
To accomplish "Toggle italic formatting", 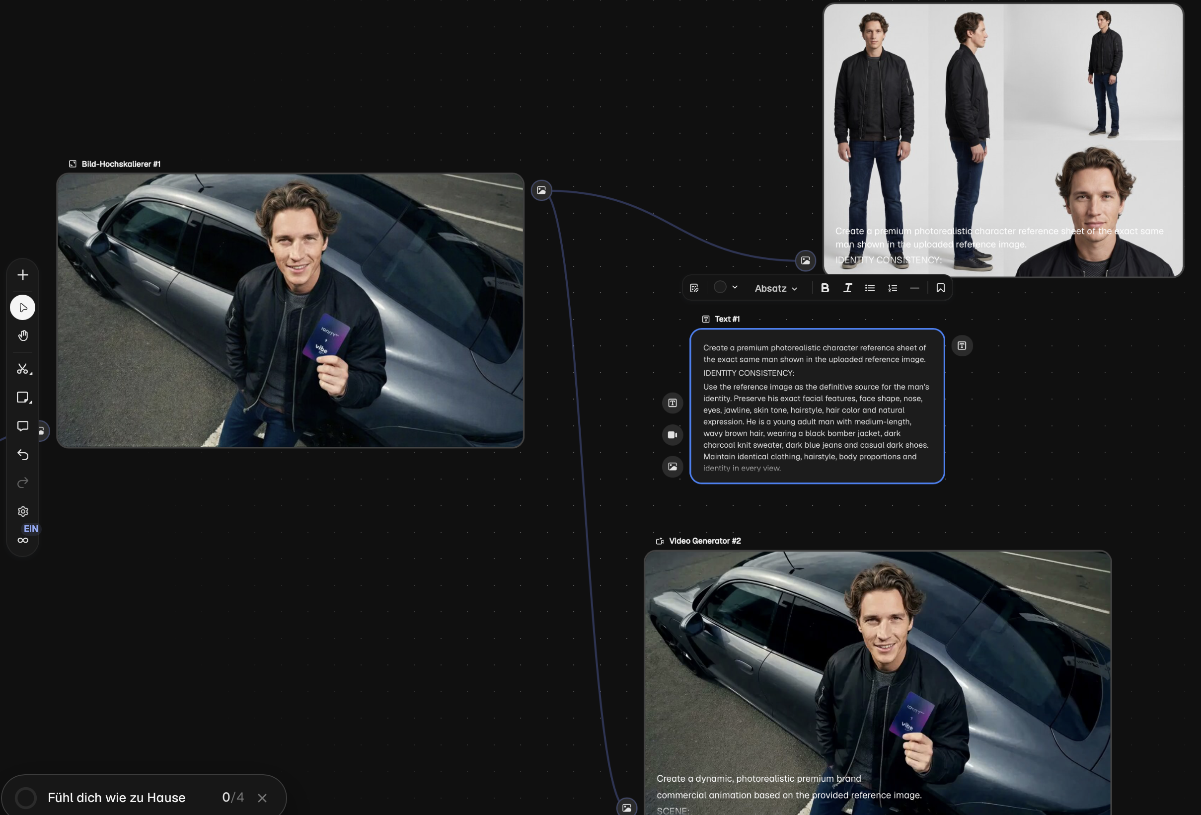I will coord(847,289).
